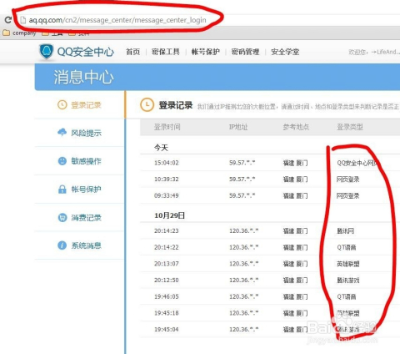This screenshot has height=354, width=400.
Task: Click login time 20:13:07
Action: tap(167, 264)
